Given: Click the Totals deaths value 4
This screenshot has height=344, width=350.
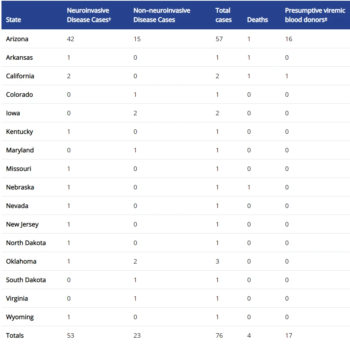Looking at the screenshot, I should (249, 335).
